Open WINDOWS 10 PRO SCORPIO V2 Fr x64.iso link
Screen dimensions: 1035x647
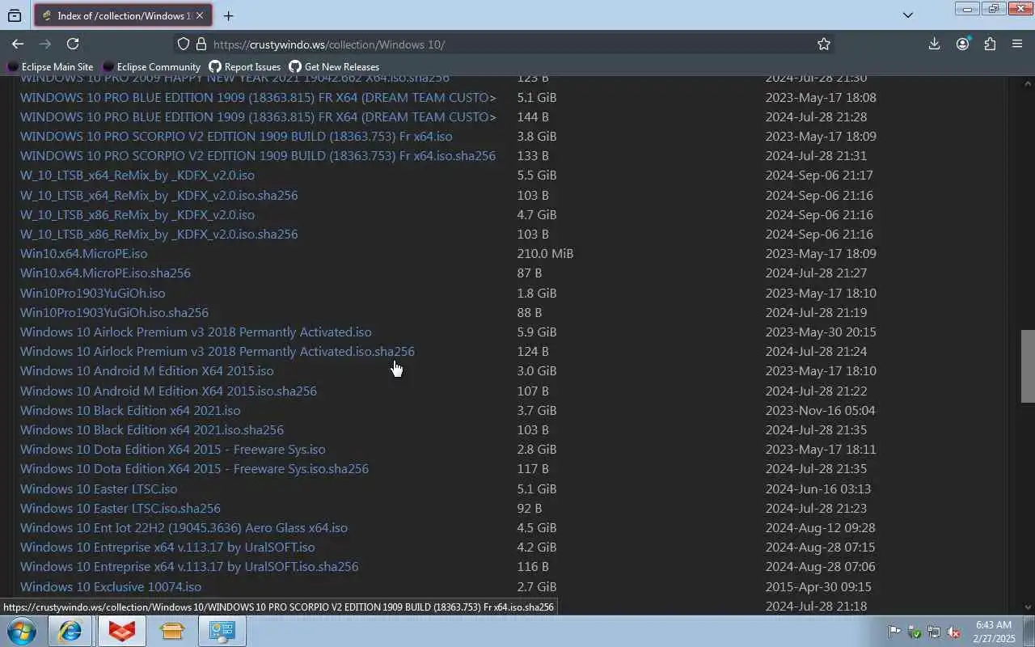(236, 137)
